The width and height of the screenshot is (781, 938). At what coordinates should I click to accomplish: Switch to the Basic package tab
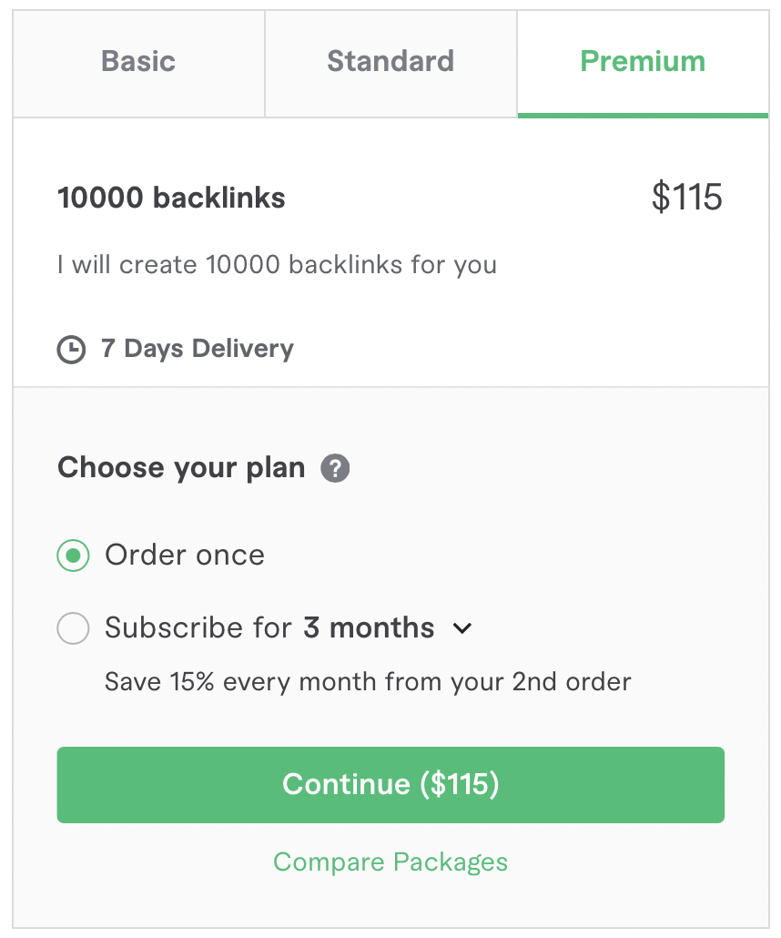(x=138, y=62)
